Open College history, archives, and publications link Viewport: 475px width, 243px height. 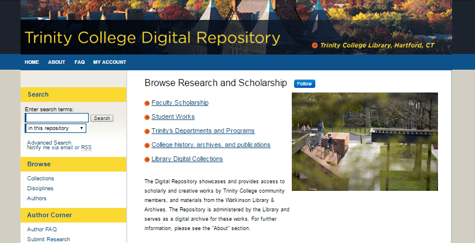tap(211, 145)
